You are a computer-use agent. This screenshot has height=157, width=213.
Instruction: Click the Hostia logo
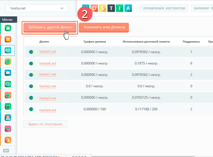coord(107,8)
